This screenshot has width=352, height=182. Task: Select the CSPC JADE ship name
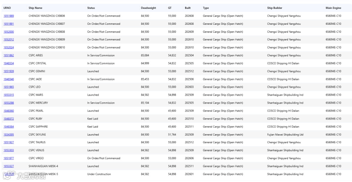pyautogui.click(x=35, y=79)
